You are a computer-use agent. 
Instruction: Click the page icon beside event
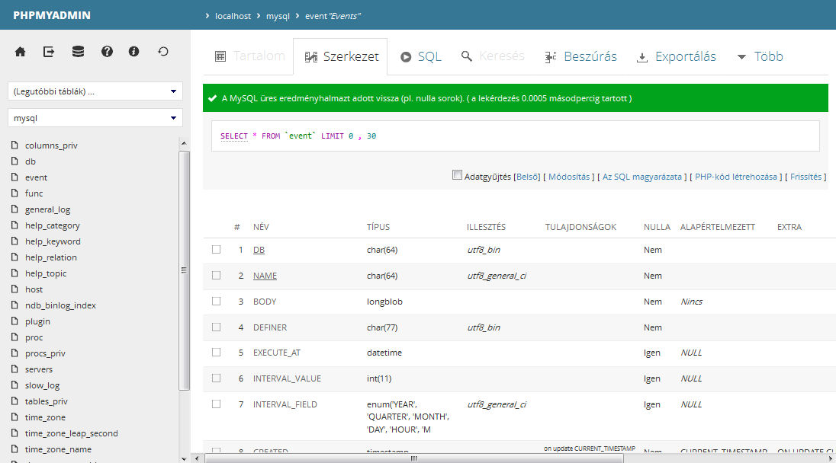point(15,177)
